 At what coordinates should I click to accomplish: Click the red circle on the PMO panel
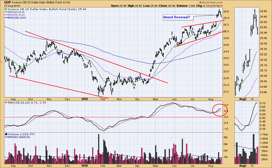pos(218,110)
